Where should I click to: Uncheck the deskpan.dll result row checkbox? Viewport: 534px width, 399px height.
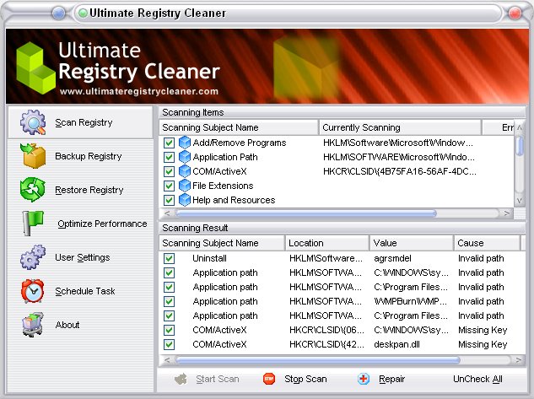(x=169, y=344)
